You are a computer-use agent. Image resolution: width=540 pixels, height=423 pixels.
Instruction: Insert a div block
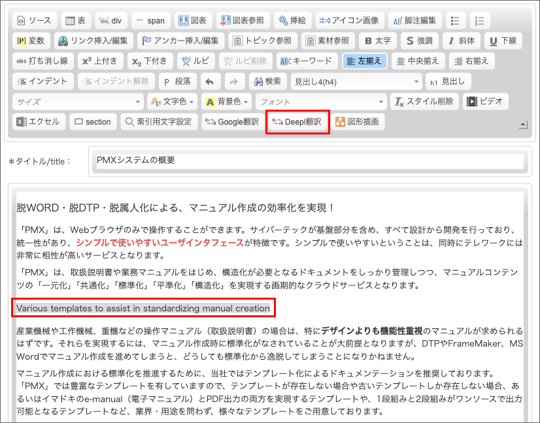(x=111, y=21)
